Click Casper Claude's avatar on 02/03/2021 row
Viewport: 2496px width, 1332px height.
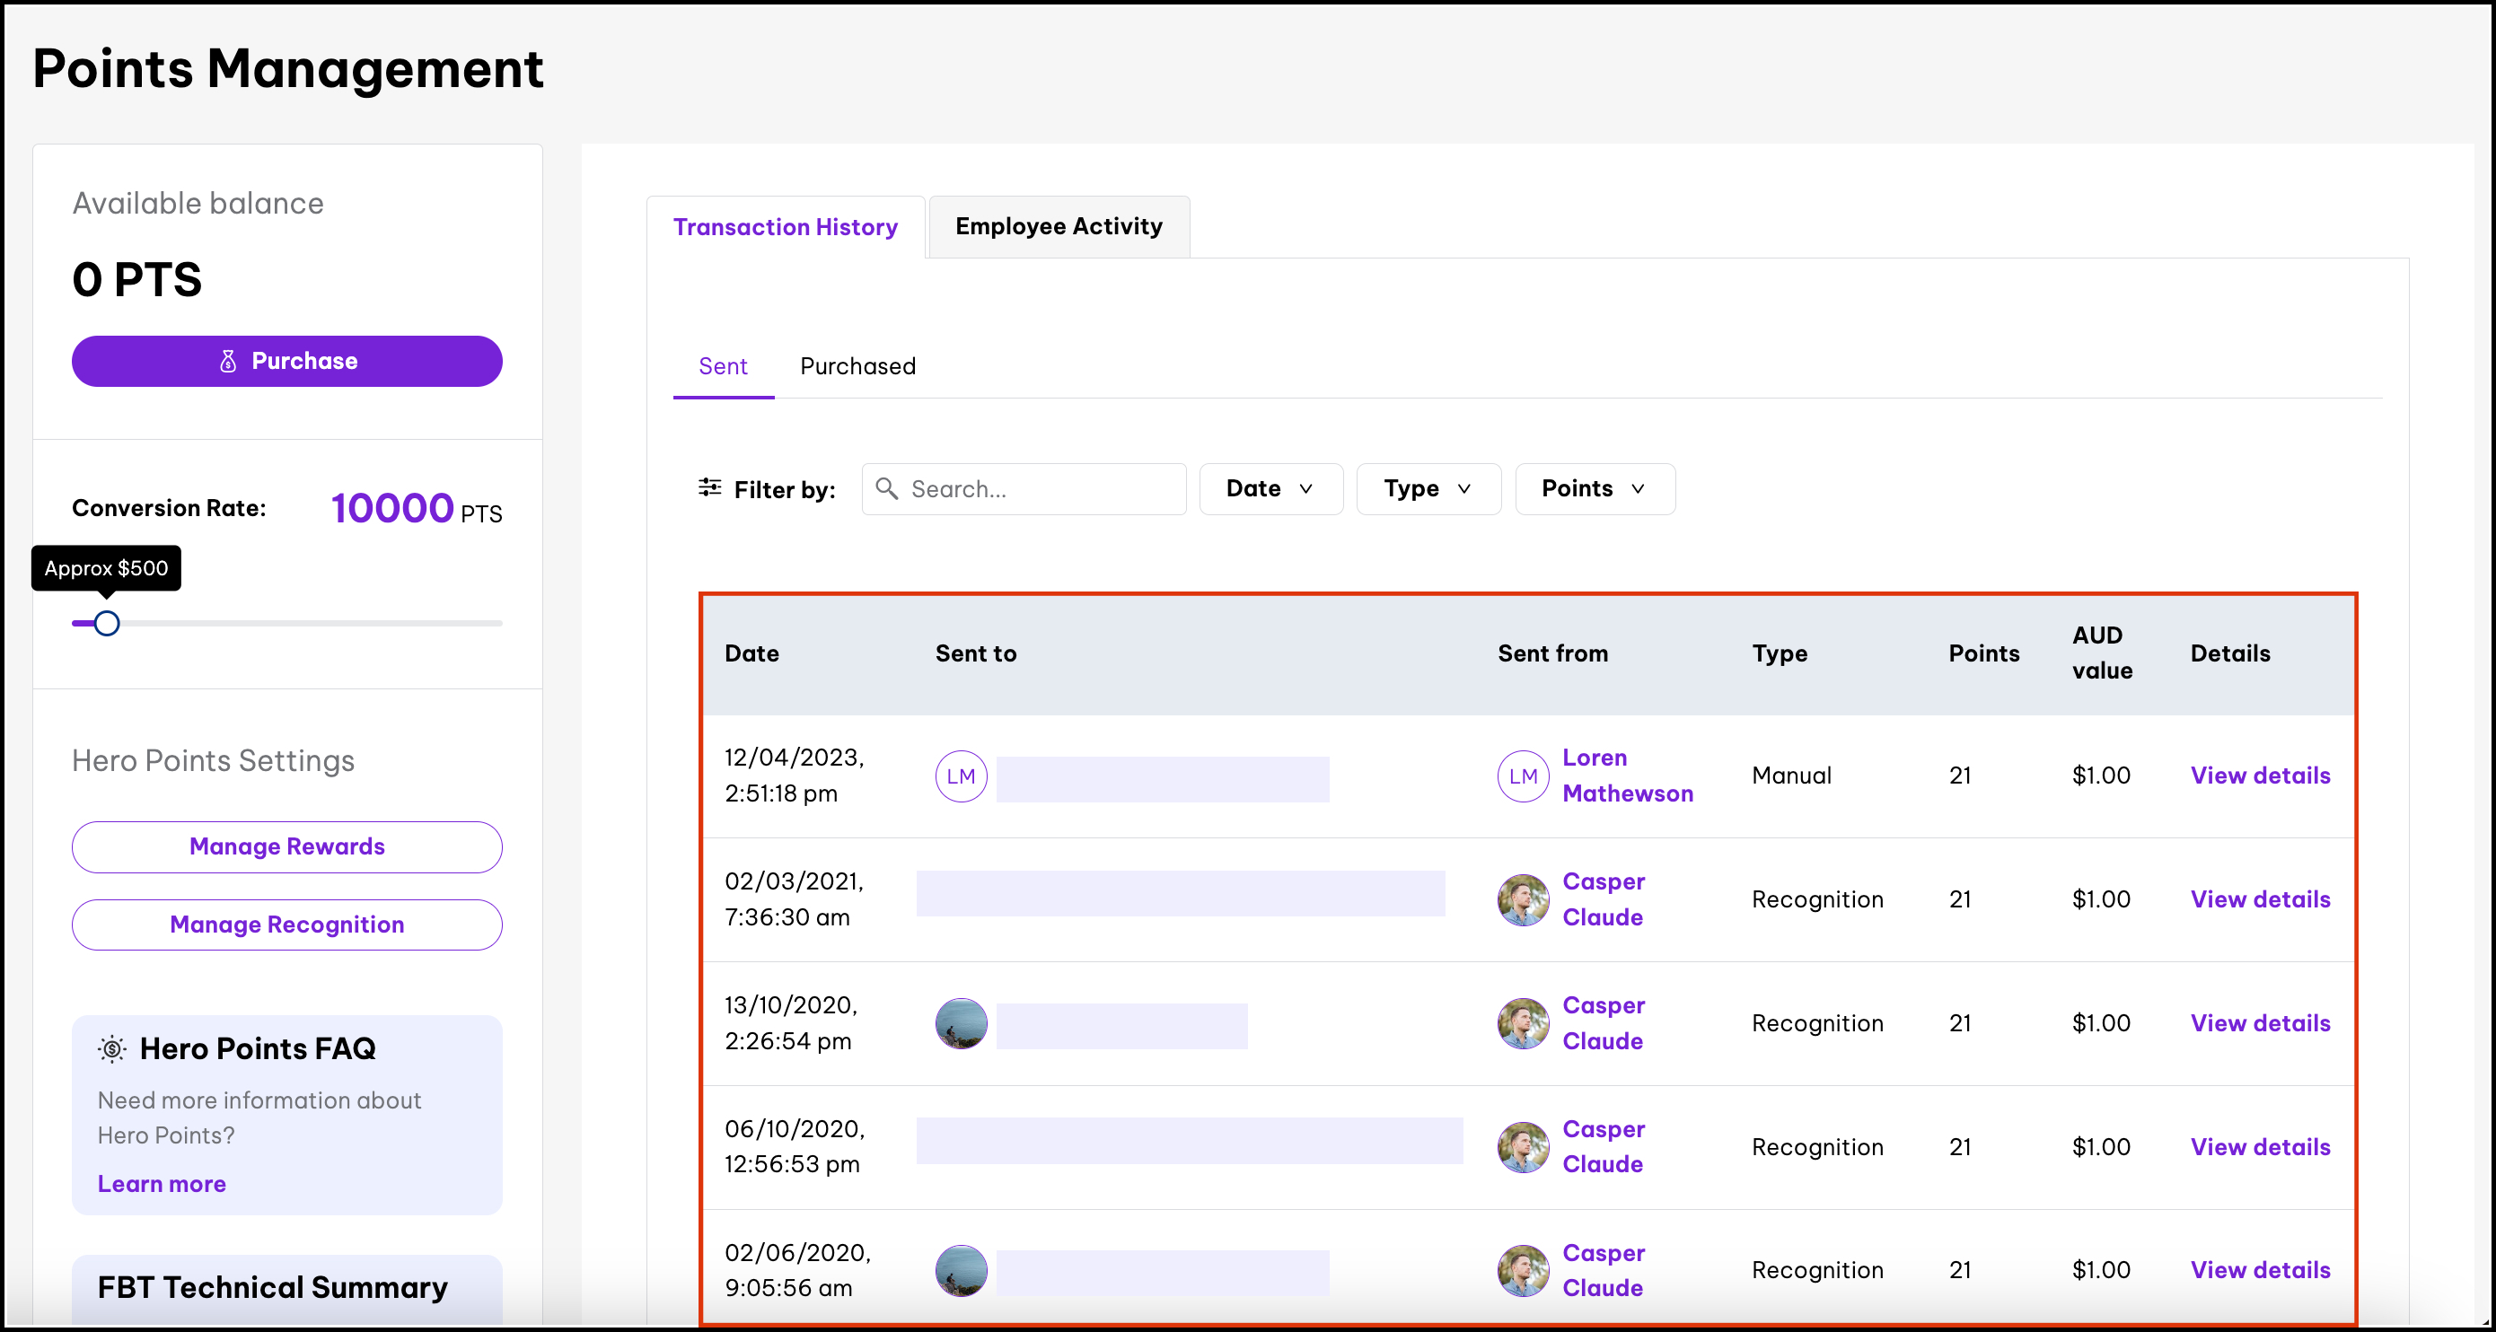pos(1522,900)
